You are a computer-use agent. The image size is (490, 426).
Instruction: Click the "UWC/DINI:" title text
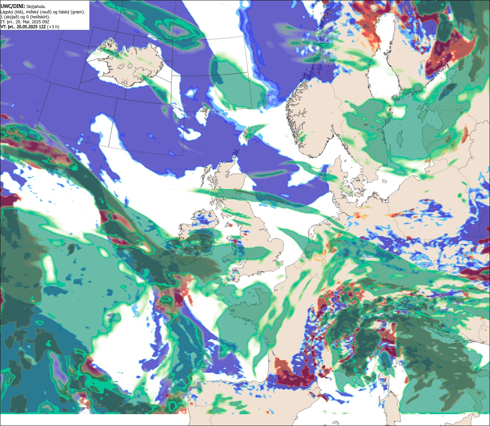[13, 6]
